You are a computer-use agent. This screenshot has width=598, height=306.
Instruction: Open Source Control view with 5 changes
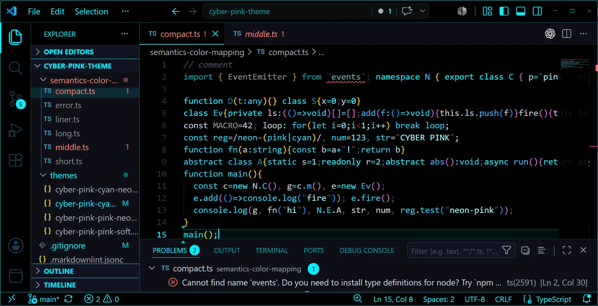tap(15, 99)
